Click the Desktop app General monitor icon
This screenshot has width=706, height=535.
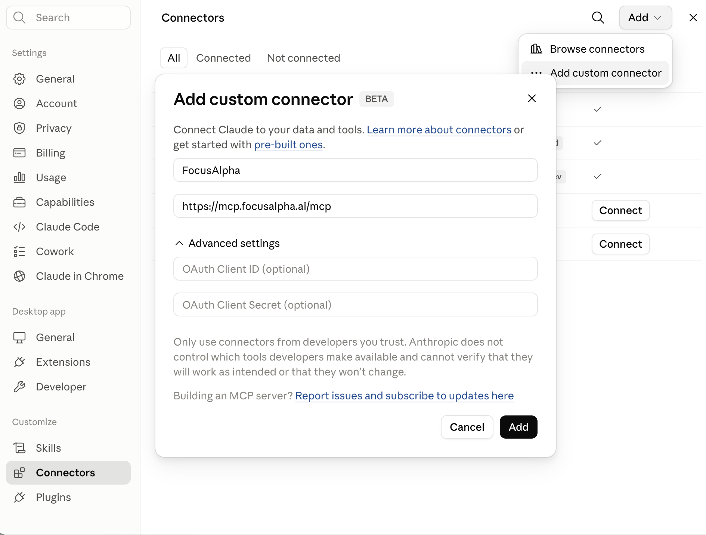point(19,337)
